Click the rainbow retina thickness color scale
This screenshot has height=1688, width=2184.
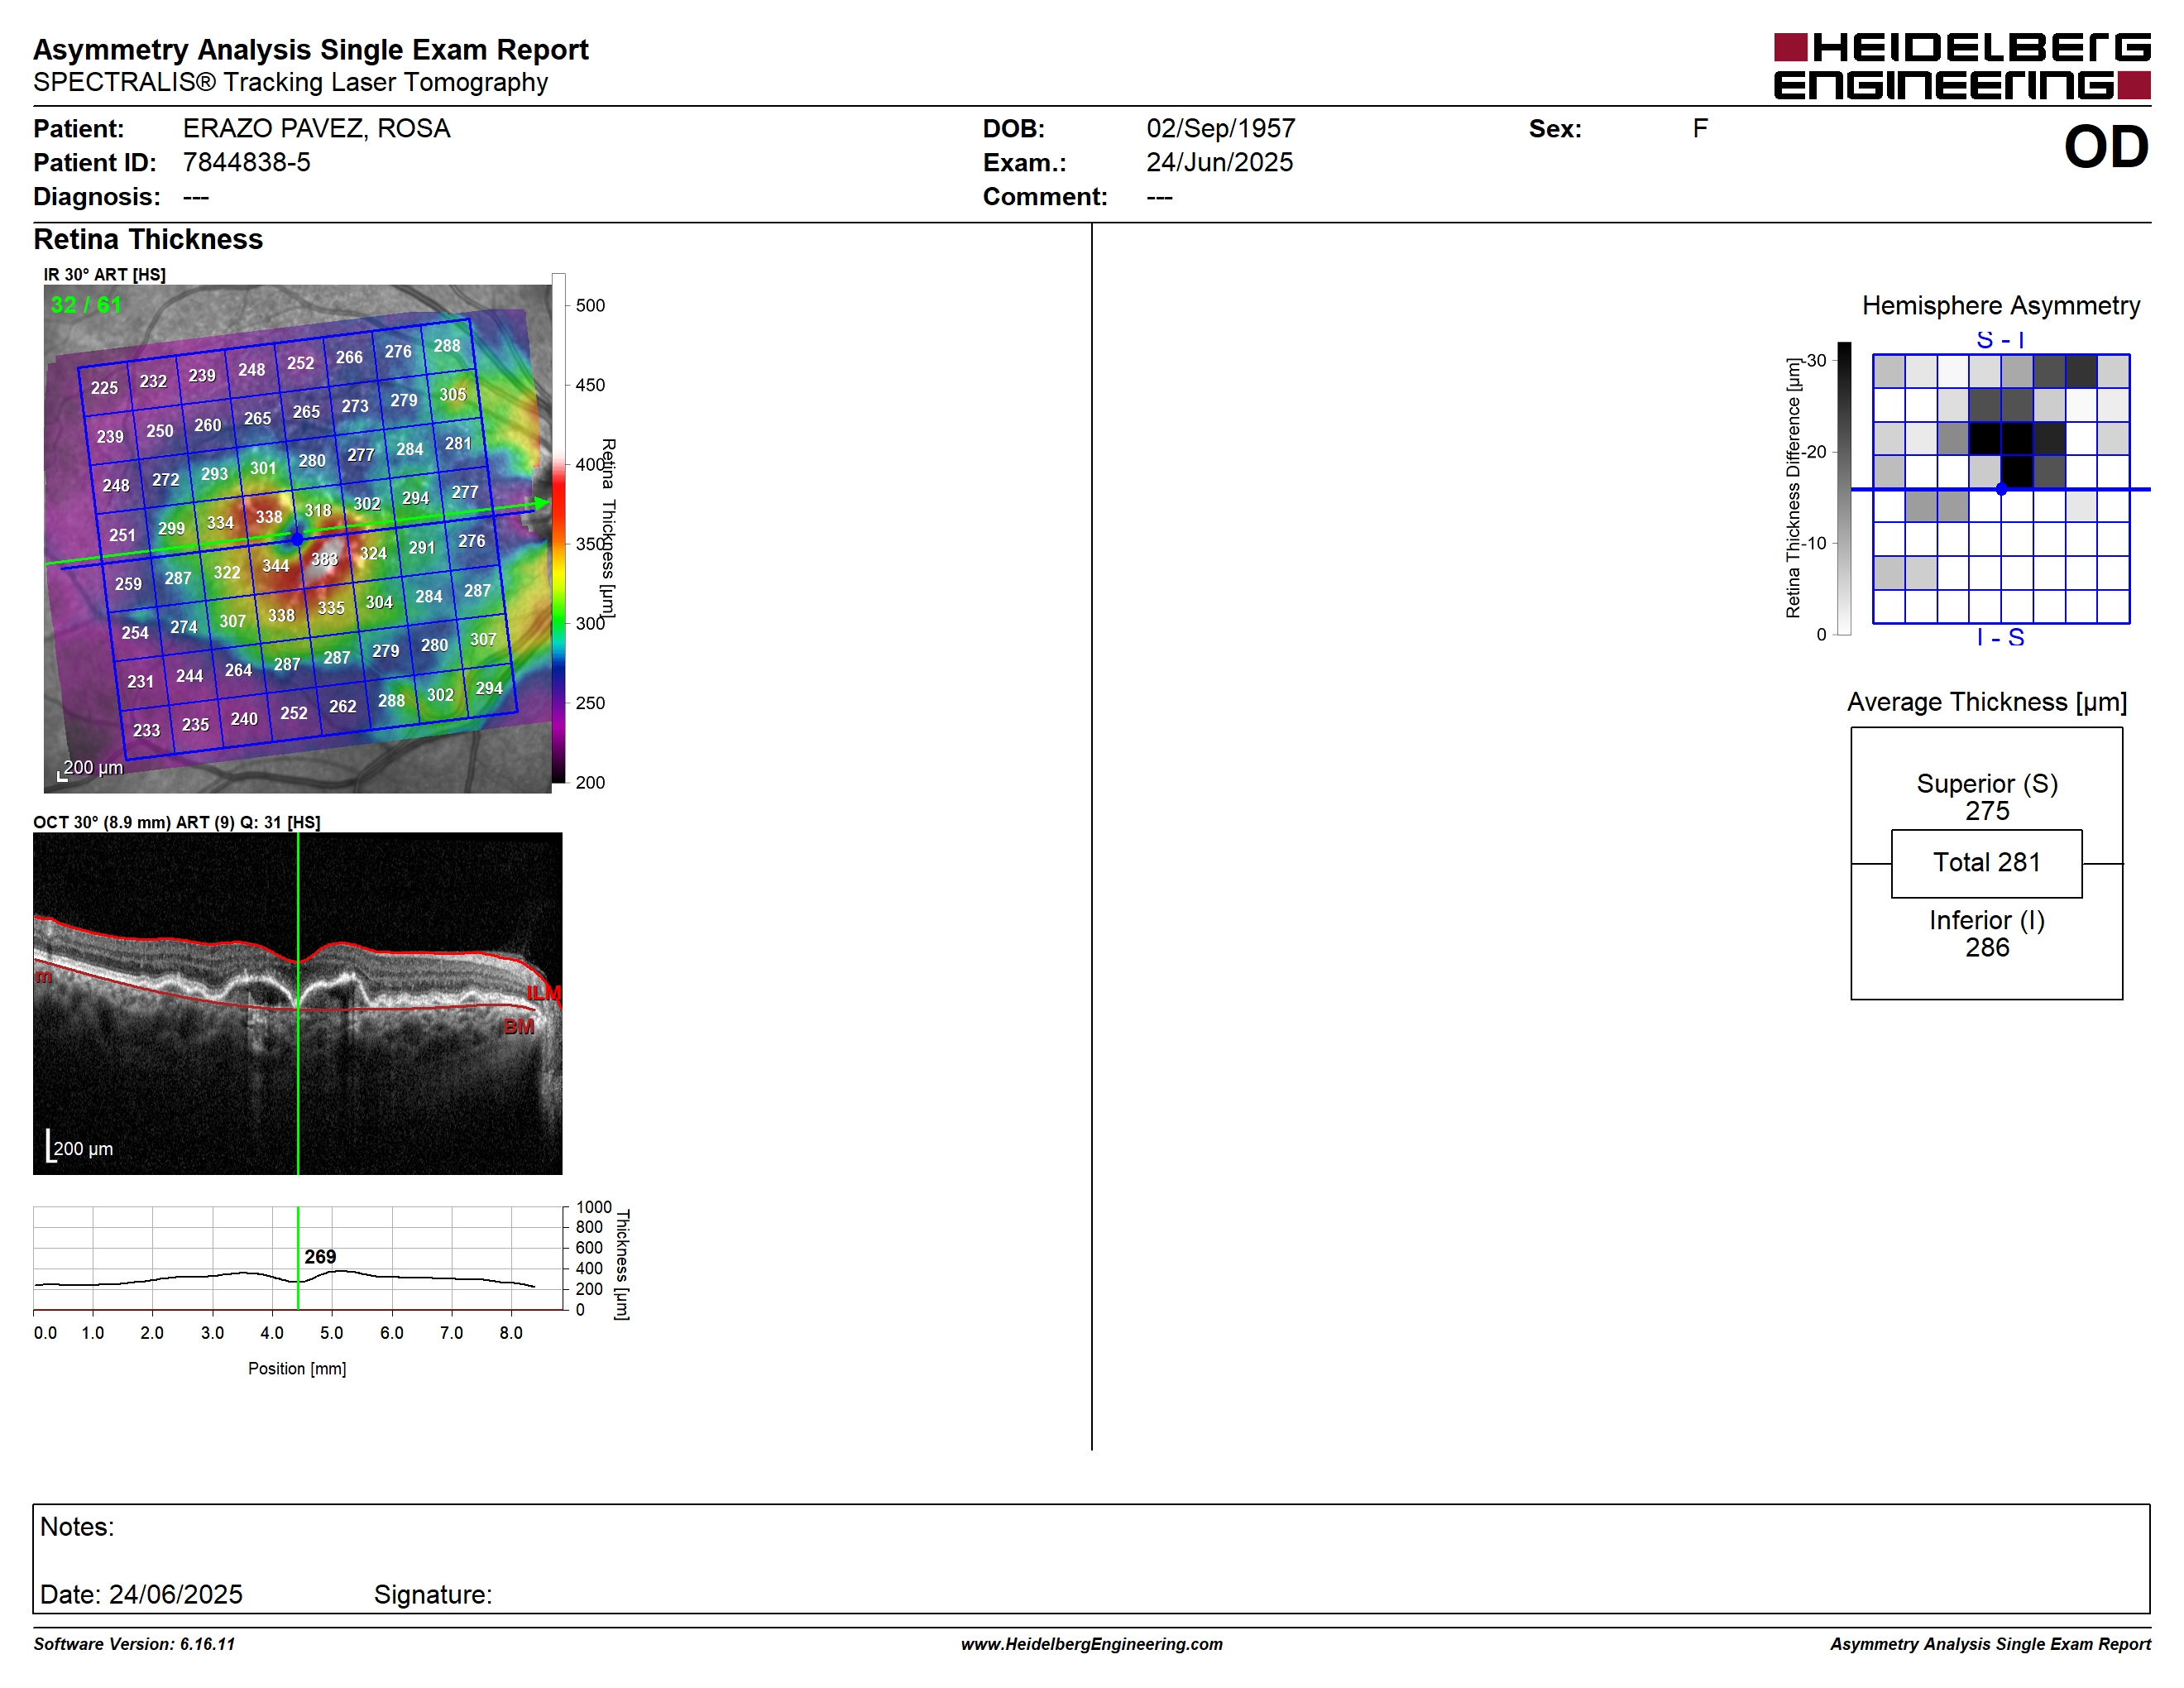(559, 528)
